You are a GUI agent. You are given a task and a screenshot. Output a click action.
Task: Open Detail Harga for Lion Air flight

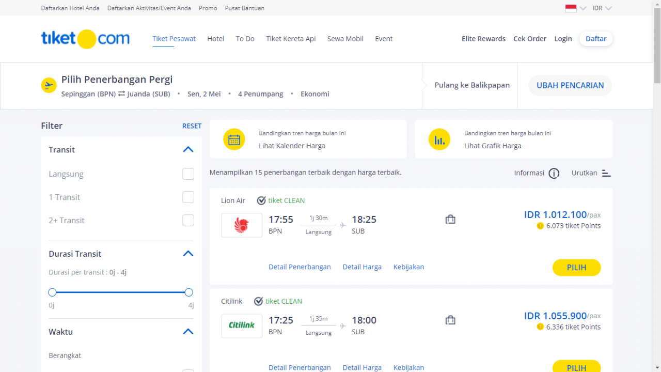[362, 267]
